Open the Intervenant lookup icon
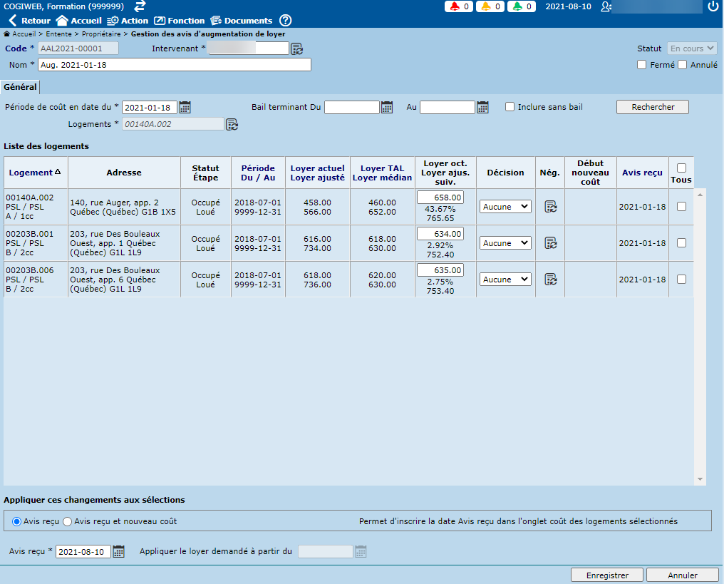The width and height of the screenshot is (724, 584). pos(297,48)
